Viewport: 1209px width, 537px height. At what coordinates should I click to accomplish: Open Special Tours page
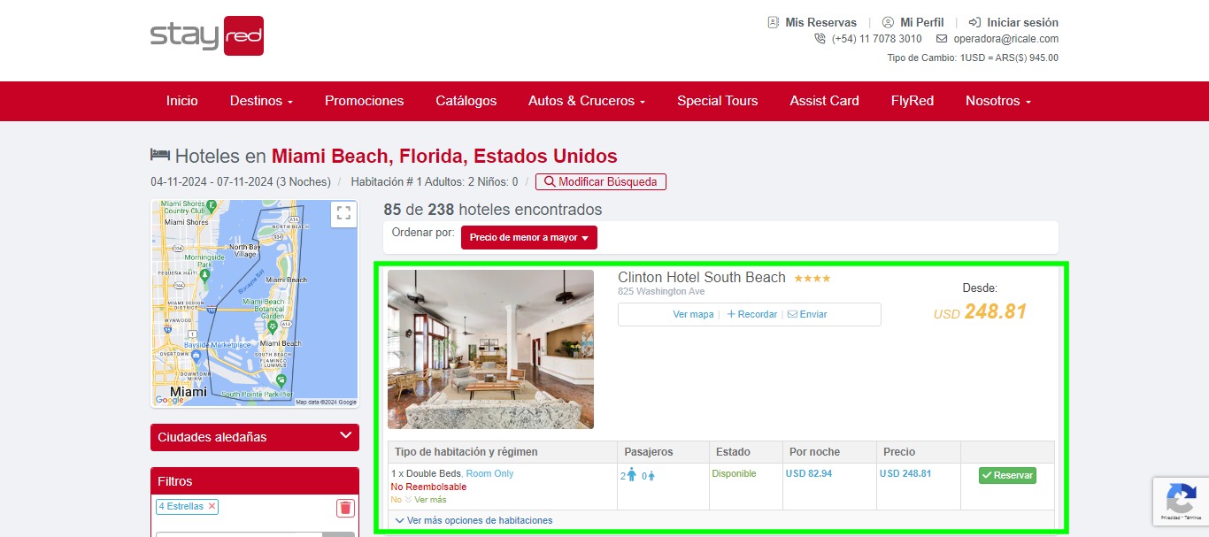718,101
